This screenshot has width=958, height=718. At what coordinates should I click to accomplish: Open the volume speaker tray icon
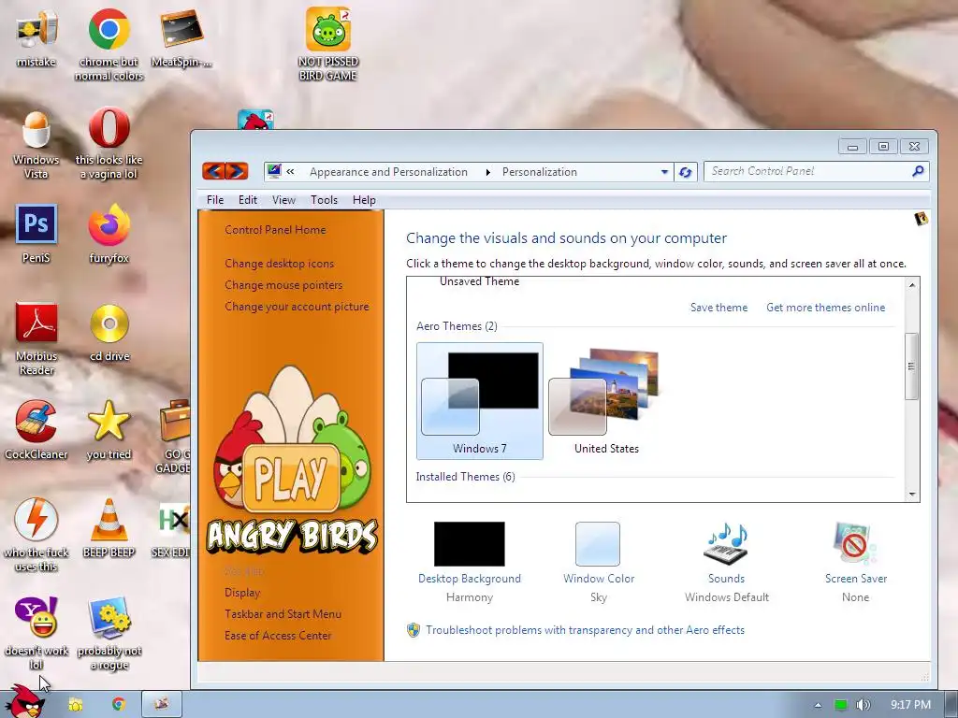point(864,705)
